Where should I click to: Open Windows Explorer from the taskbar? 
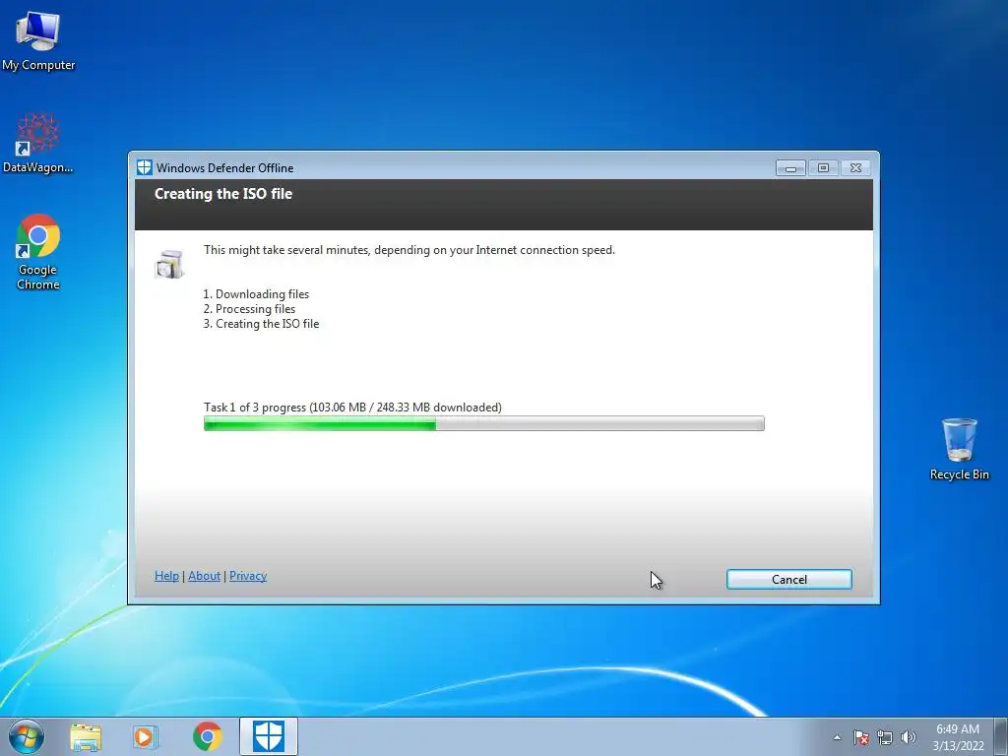pyautogui.click(x=86, y=736)
